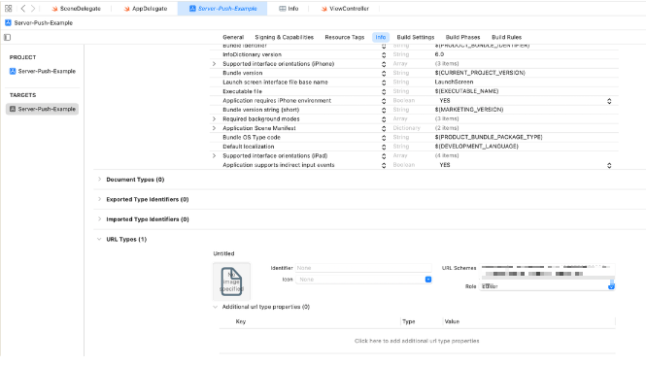
Task: Expand Required background modes row
Action: click(214, 119)
